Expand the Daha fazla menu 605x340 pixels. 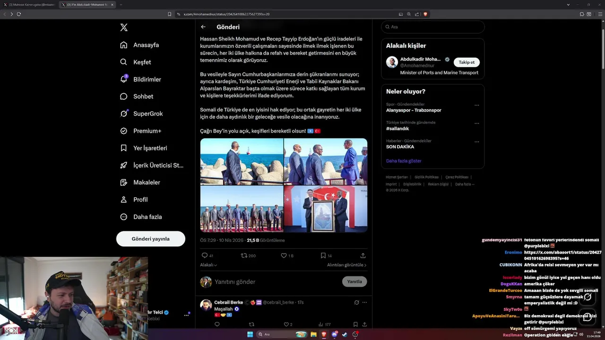[x=141, y=217]
